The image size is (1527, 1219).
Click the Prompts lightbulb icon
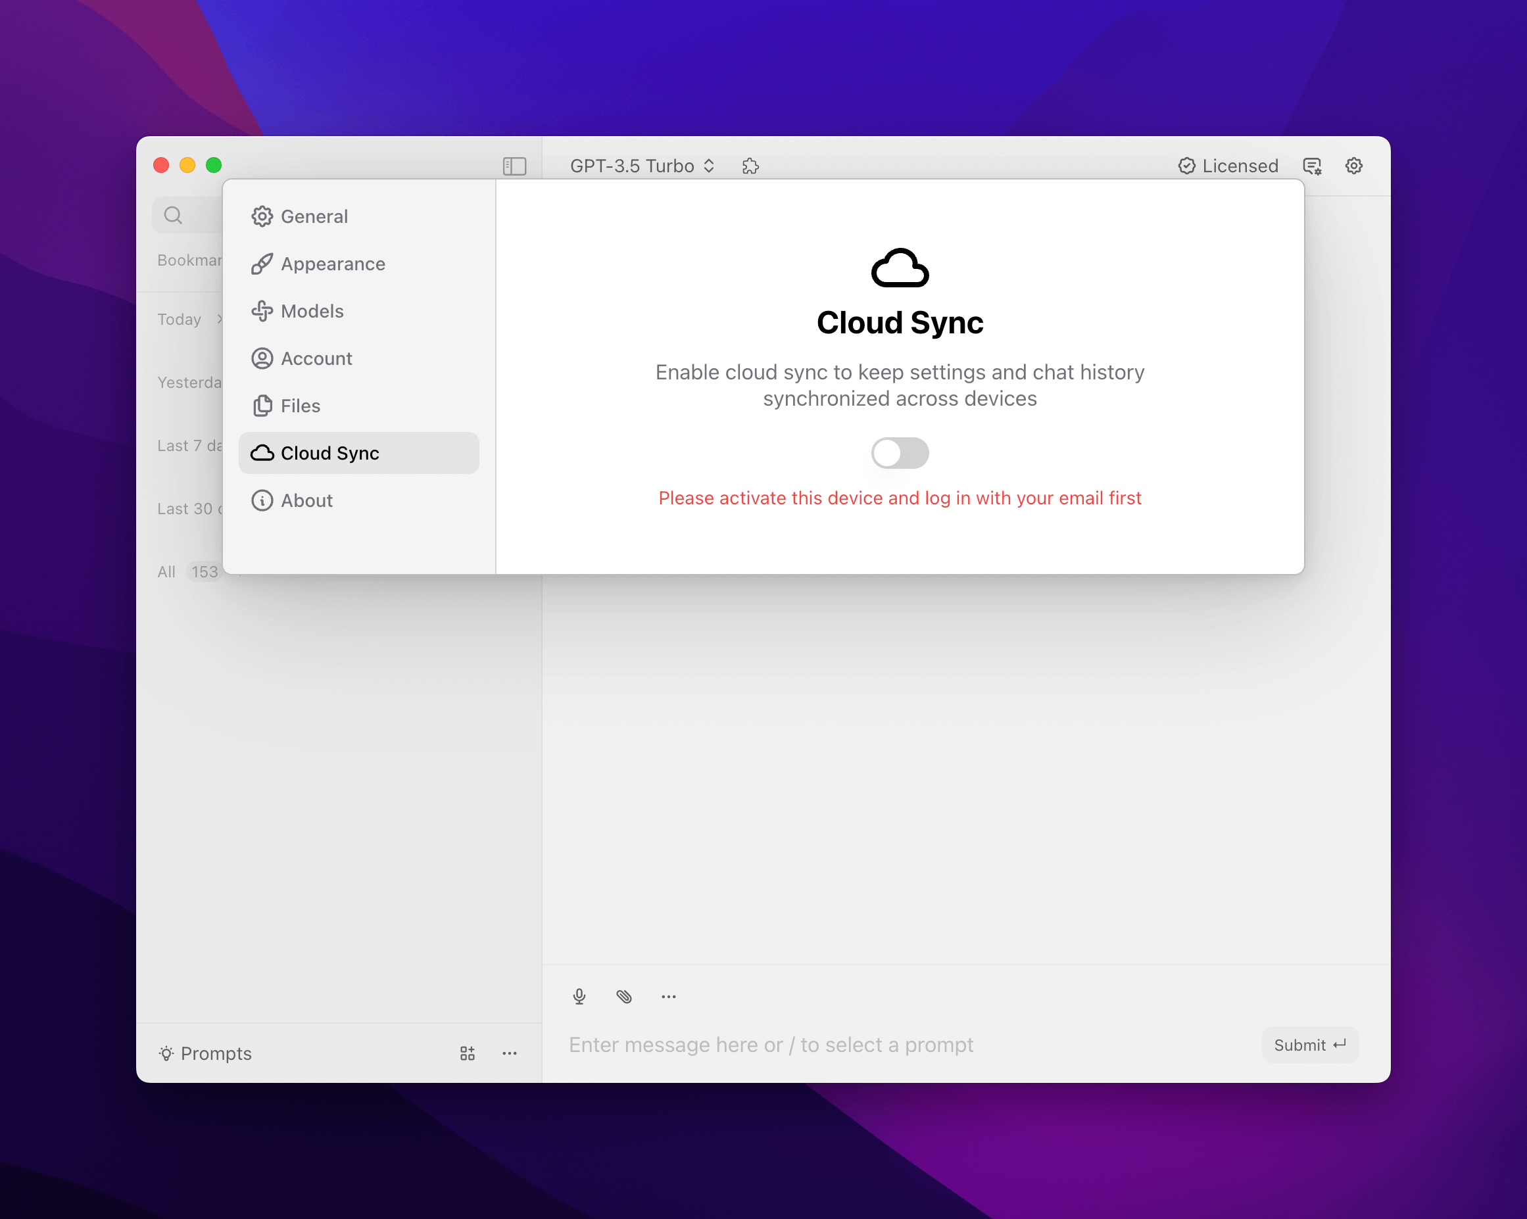tap(166, 1053)
